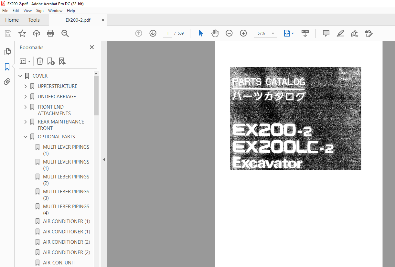The width and height of the screenshot is (395, 267).
Task: Activate the Hand pan tool
Action: [215, 33]
